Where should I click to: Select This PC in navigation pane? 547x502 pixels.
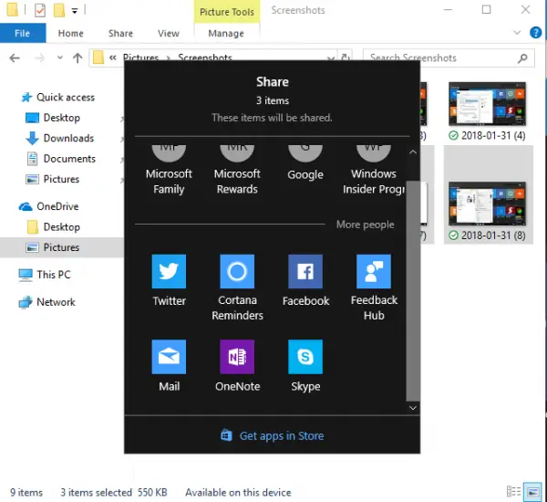45,275
